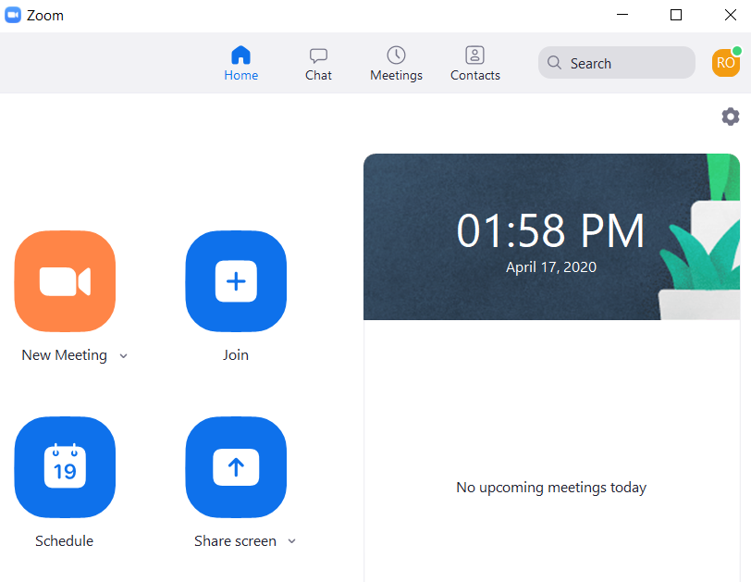Expand the New Meeting dropdown arrow
The height and width of the screenshot is (582, 751).
123,356
